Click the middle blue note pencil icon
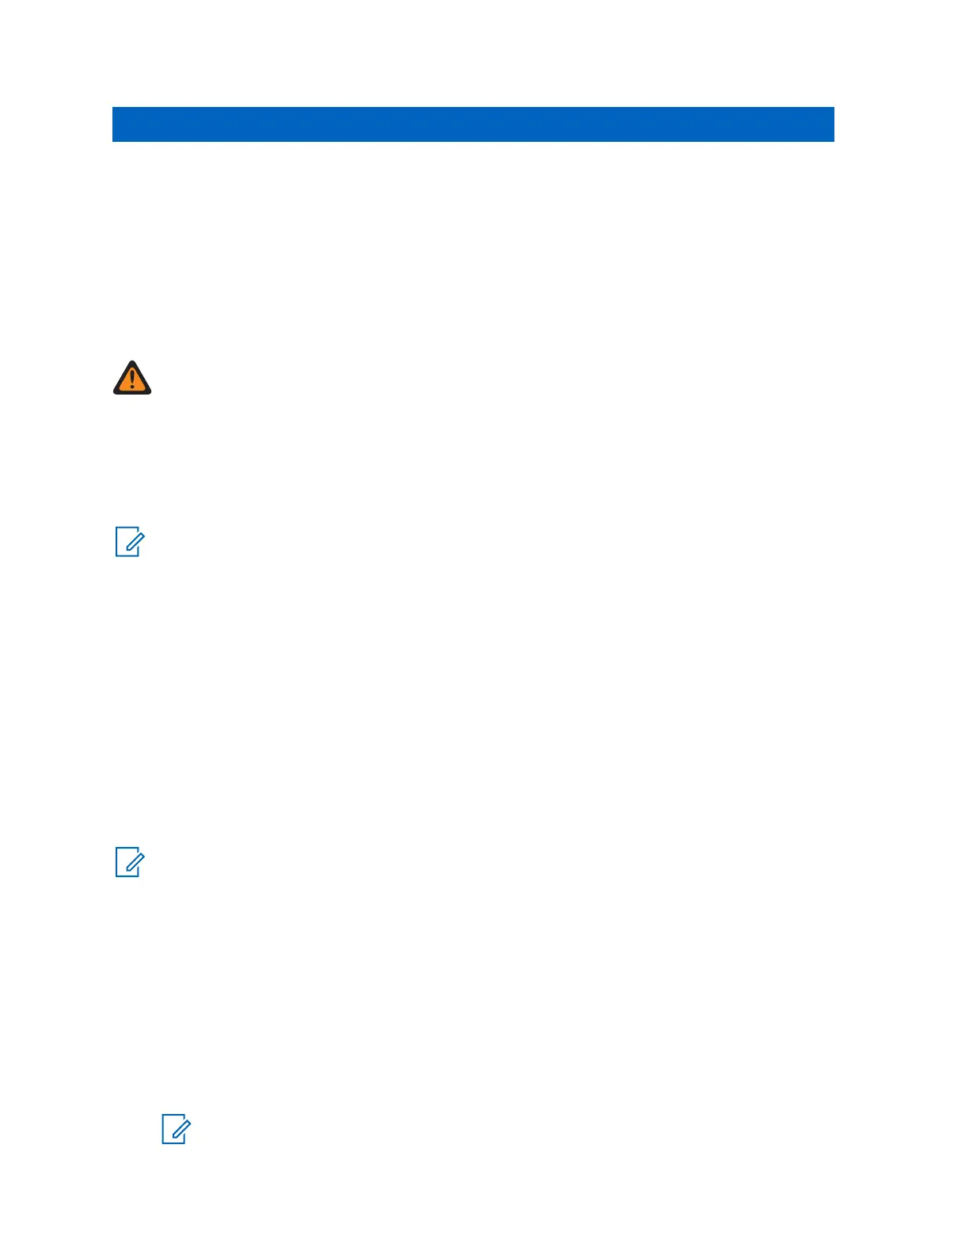This screenshot has width=969, height=1255. (x=130, y=862)
